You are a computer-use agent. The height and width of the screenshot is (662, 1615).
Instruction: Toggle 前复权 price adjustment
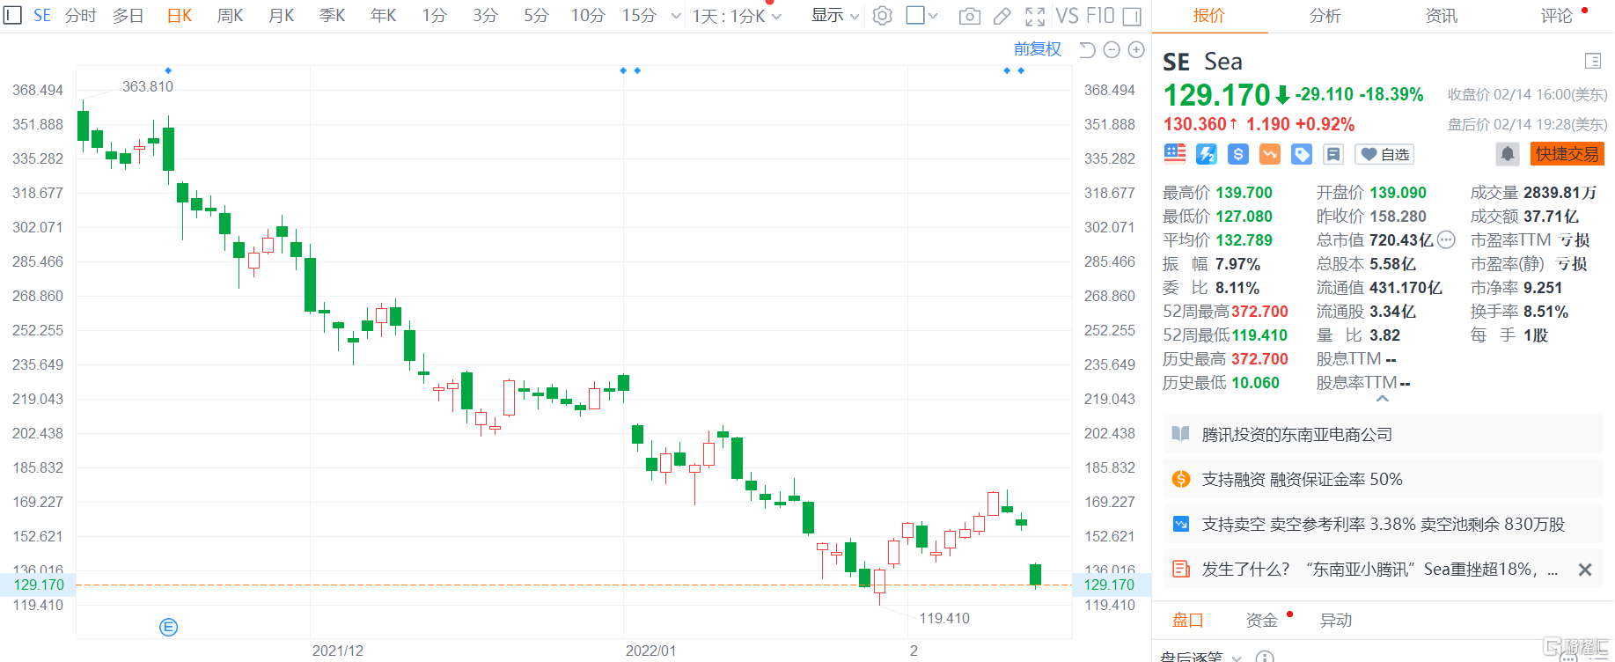(1038, 49)
